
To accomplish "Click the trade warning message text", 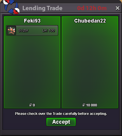I will click(61, 114).
